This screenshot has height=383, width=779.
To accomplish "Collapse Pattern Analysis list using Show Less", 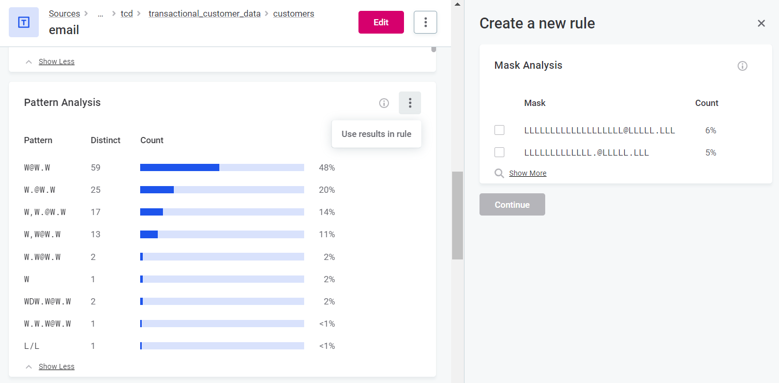I will pyautogui.click(x=56, y=366).
